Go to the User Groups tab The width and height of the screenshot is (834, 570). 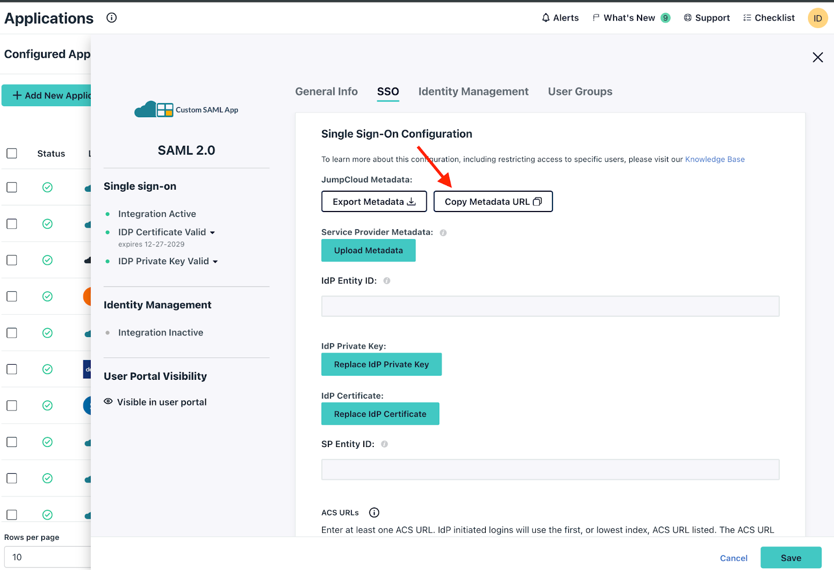click(580, 92)
